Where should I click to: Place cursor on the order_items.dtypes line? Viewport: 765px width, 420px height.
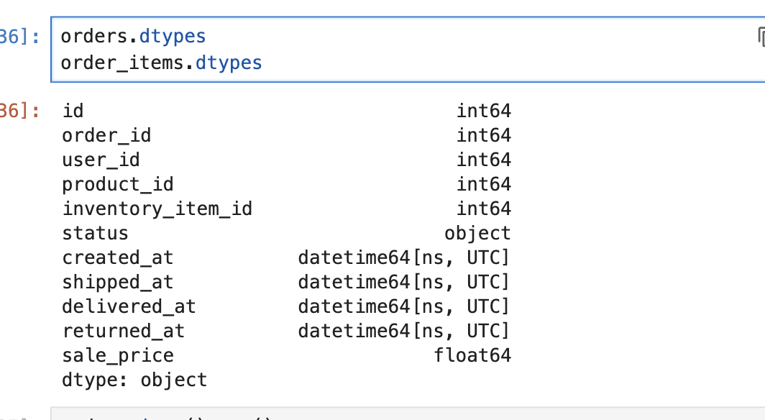tap(161, 63)
